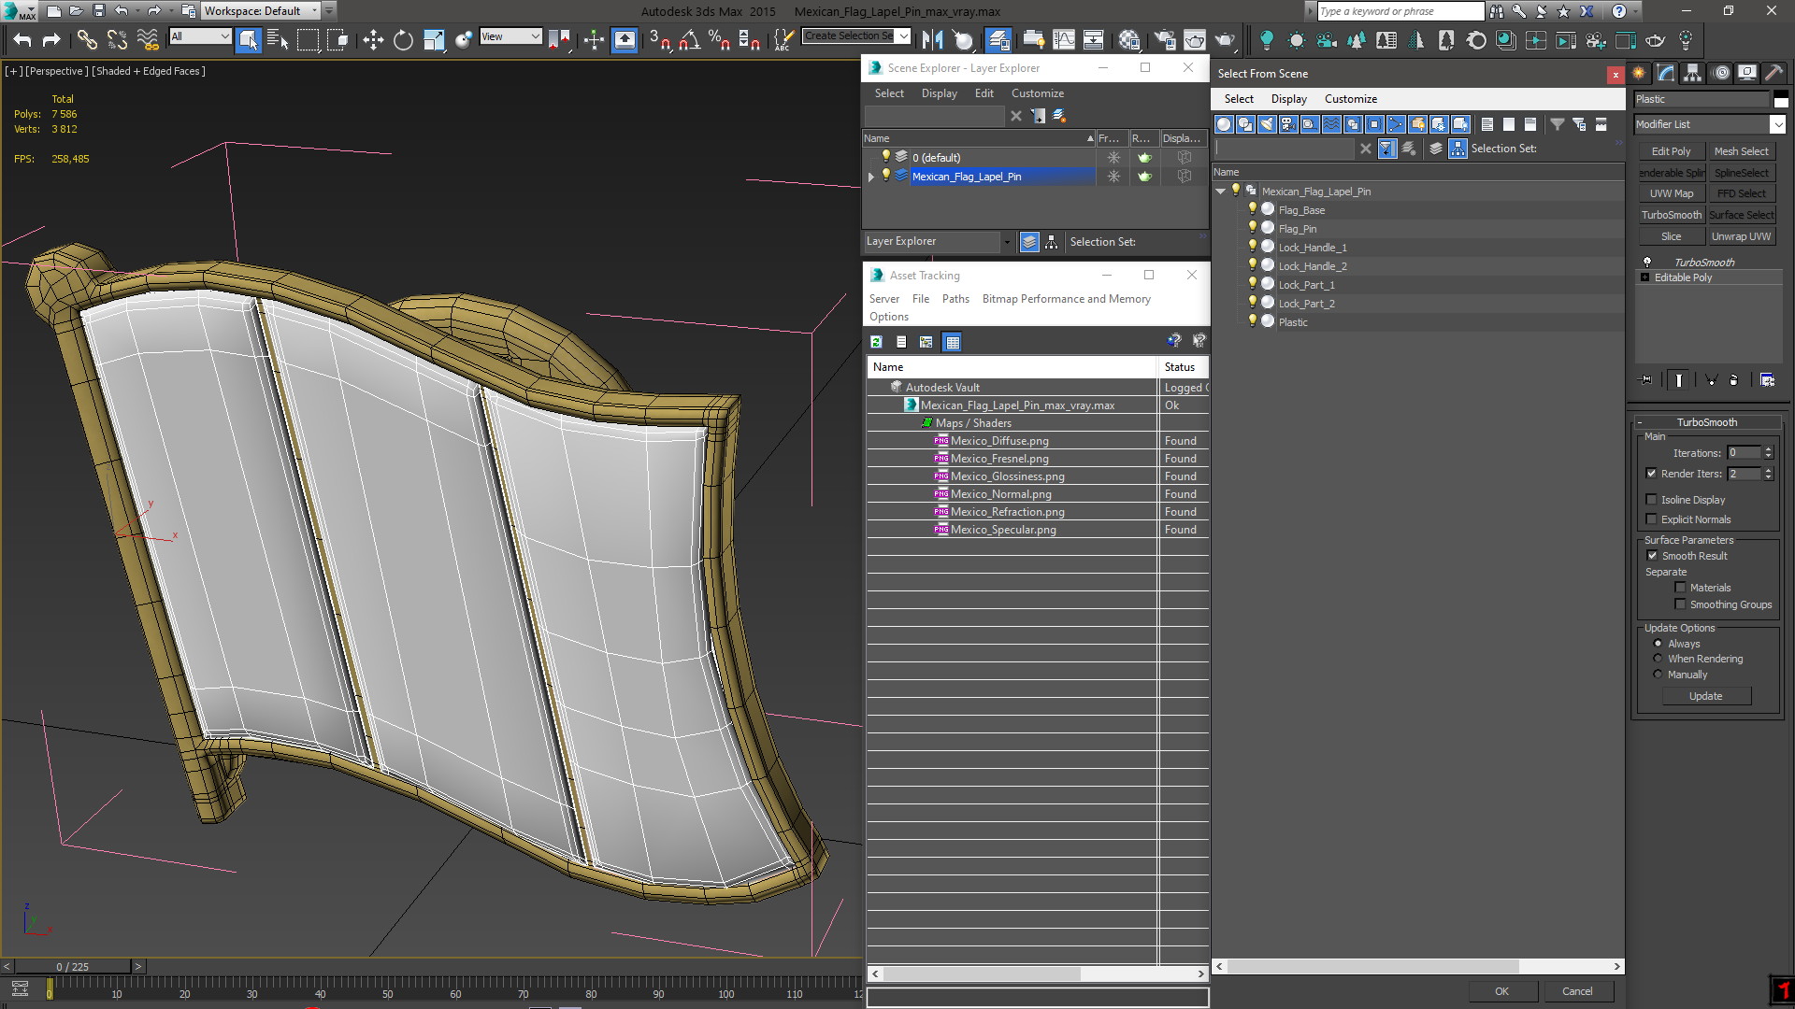This screenshot has height=1009, width=1795.
Task: Choose the Select and Rotate tool
Action: [x=403, y=39]
